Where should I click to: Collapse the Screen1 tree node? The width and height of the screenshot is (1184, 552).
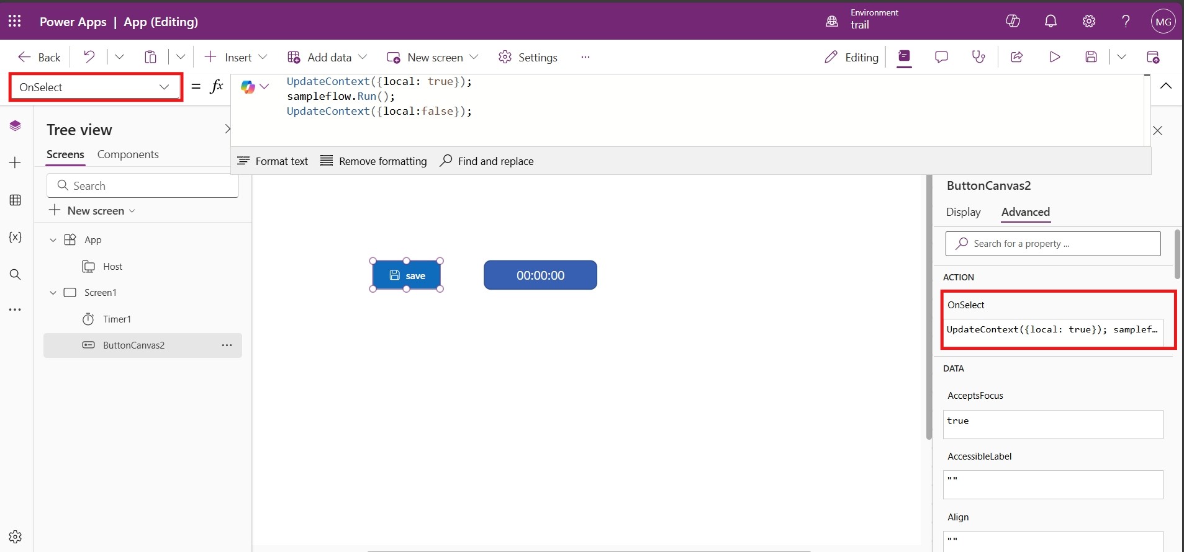[x=53, y=293]
